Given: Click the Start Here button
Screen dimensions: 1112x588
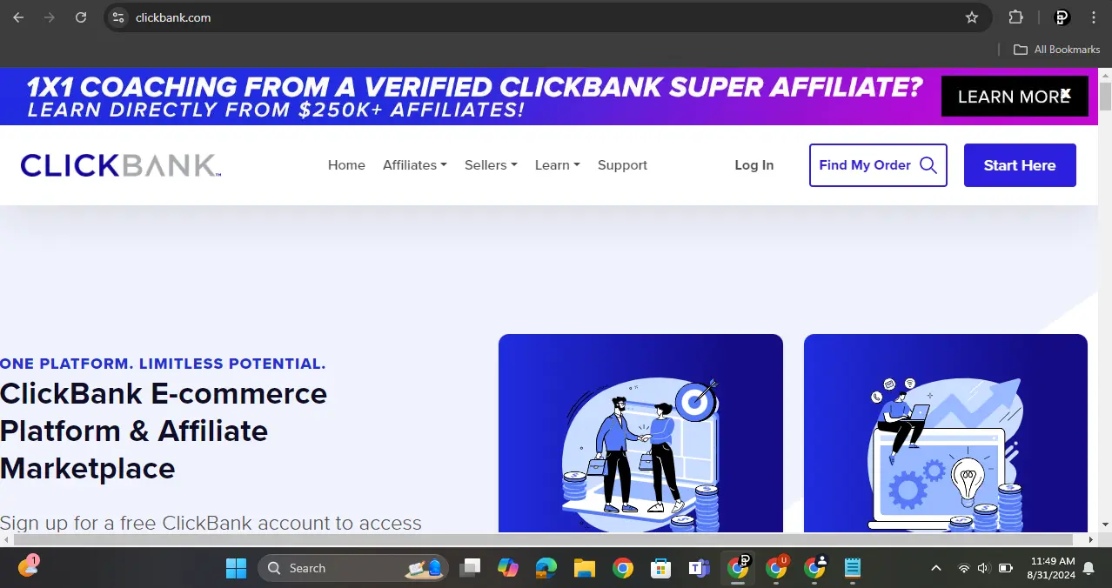Looking at the screenshot, I should point(1020,165).
